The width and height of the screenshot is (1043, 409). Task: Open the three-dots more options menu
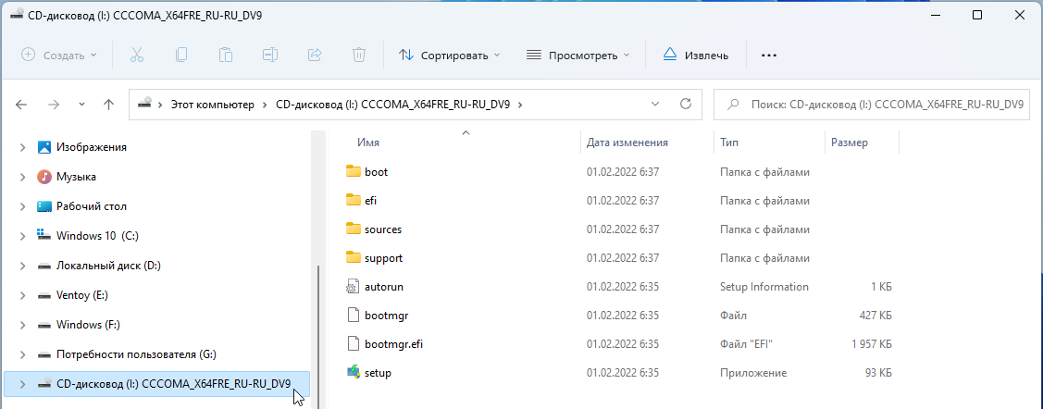coord(769,56)
